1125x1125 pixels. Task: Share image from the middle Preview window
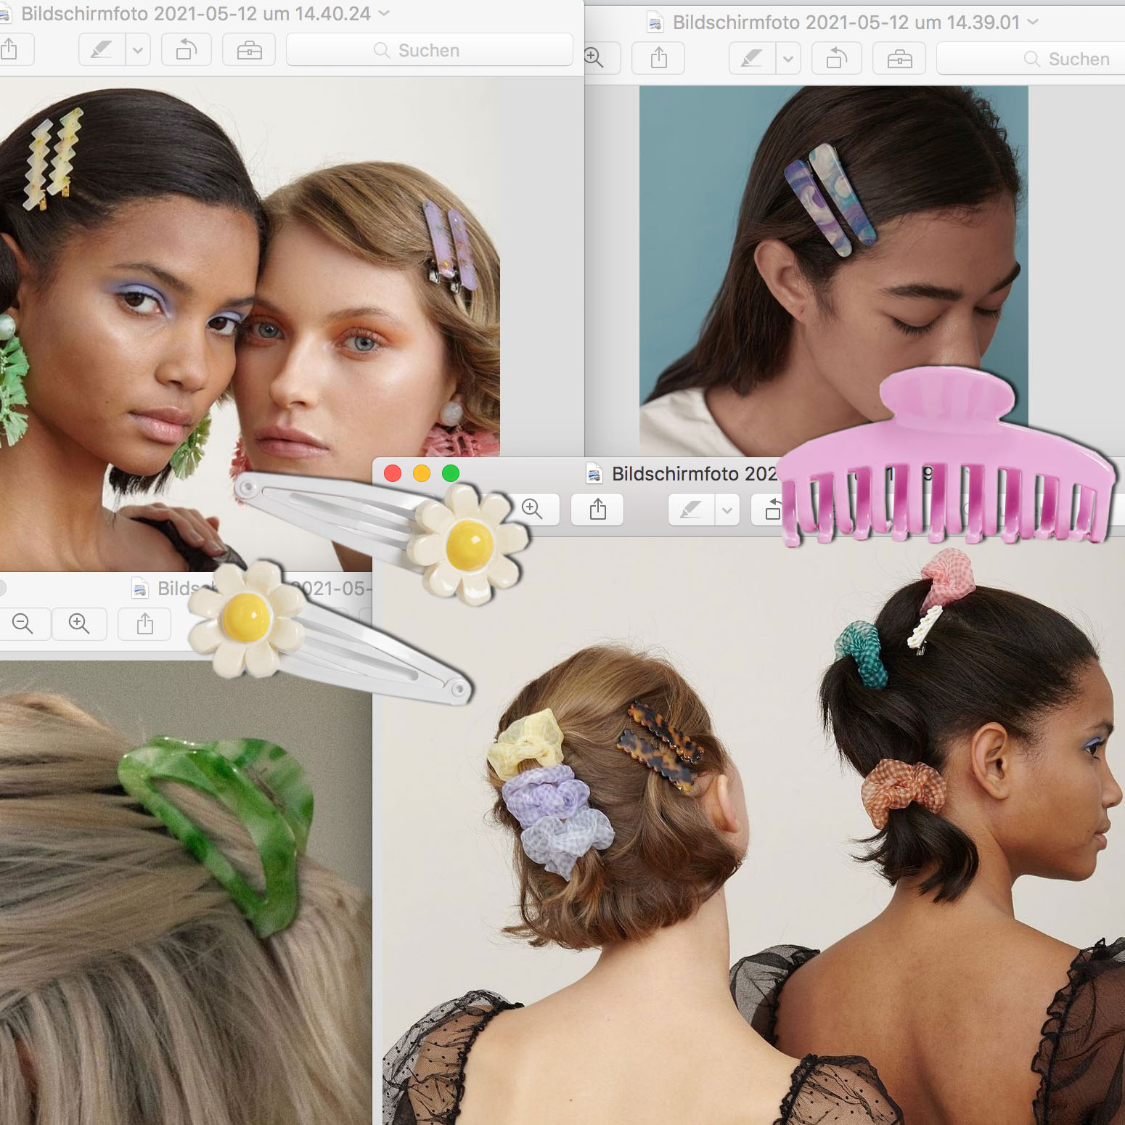[597, 510]
